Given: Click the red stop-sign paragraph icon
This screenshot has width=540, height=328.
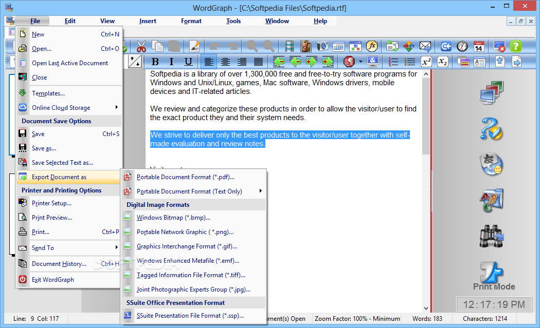Looking at the screenshot, I should point(349,62).
